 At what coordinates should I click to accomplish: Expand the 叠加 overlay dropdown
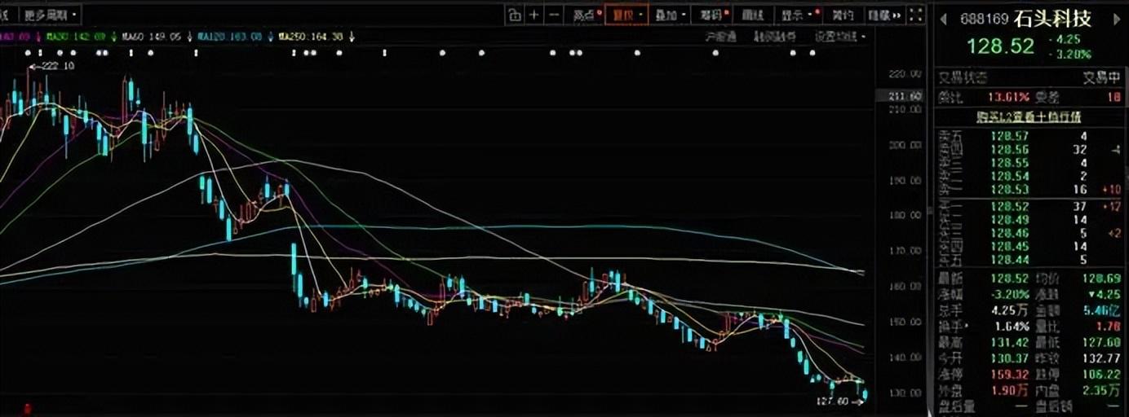[669, 15]
